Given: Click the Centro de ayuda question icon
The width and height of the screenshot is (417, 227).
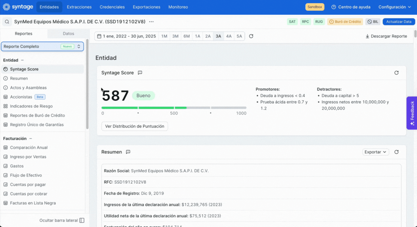Looking at the screenshot, I should 334,7.
